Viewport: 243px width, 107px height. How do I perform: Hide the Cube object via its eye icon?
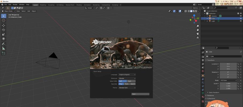coord(241,18)
